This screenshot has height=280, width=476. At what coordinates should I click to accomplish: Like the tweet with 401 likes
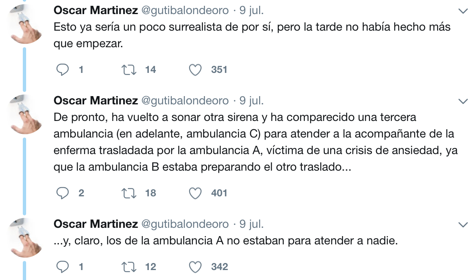[195, 193]
